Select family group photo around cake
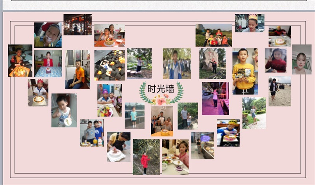 tap(162, 121)
